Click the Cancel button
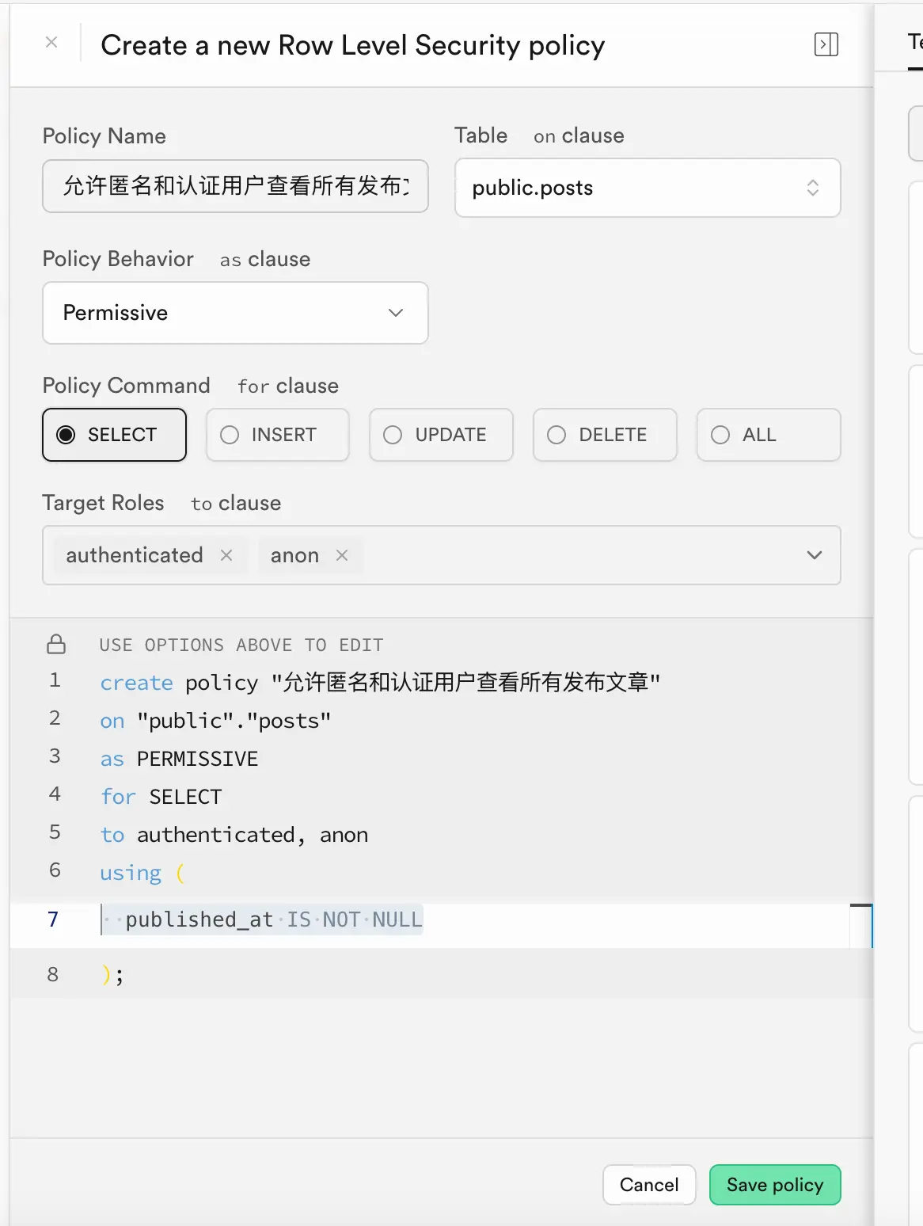 point(649,1185)
